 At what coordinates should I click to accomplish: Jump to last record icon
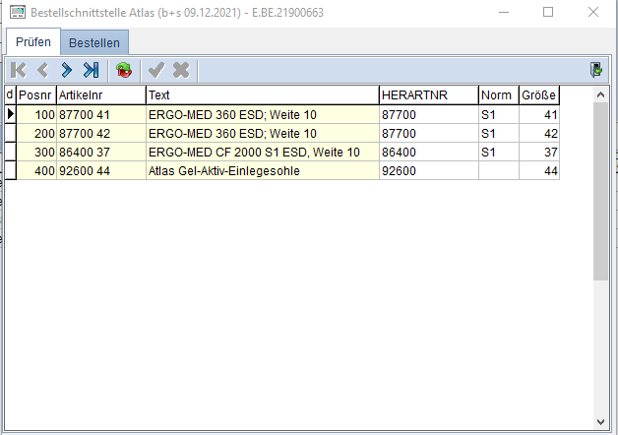pos(91,70)
